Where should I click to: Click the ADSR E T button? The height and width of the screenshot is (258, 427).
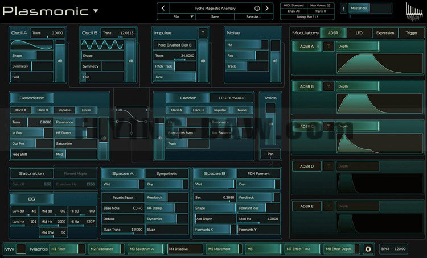click(329, 206)
